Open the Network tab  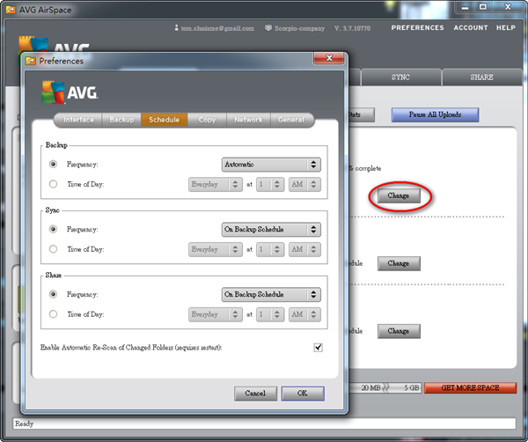pyautogui.click(x=248, y=120)
